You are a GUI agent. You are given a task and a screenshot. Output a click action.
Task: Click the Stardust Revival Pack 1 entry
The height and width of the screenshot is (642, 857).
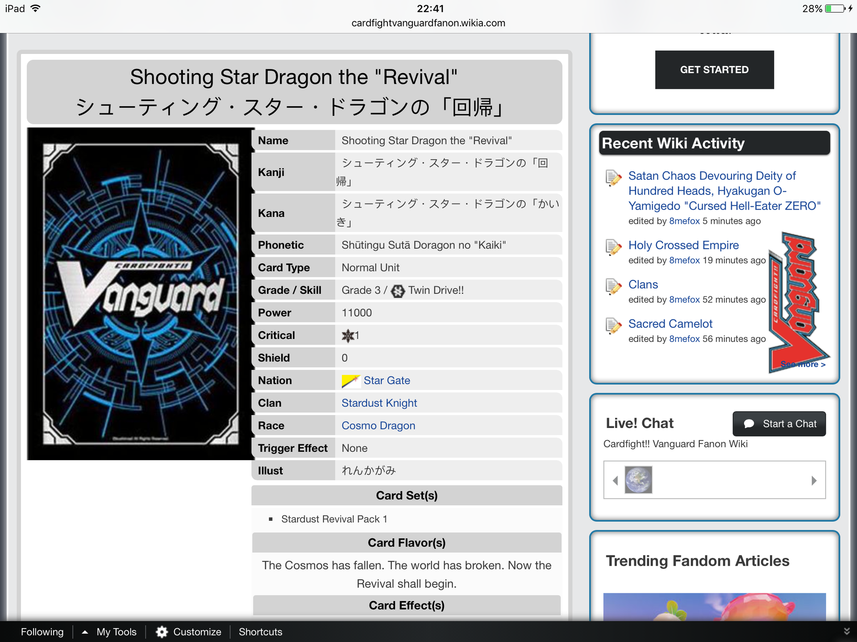334,519
